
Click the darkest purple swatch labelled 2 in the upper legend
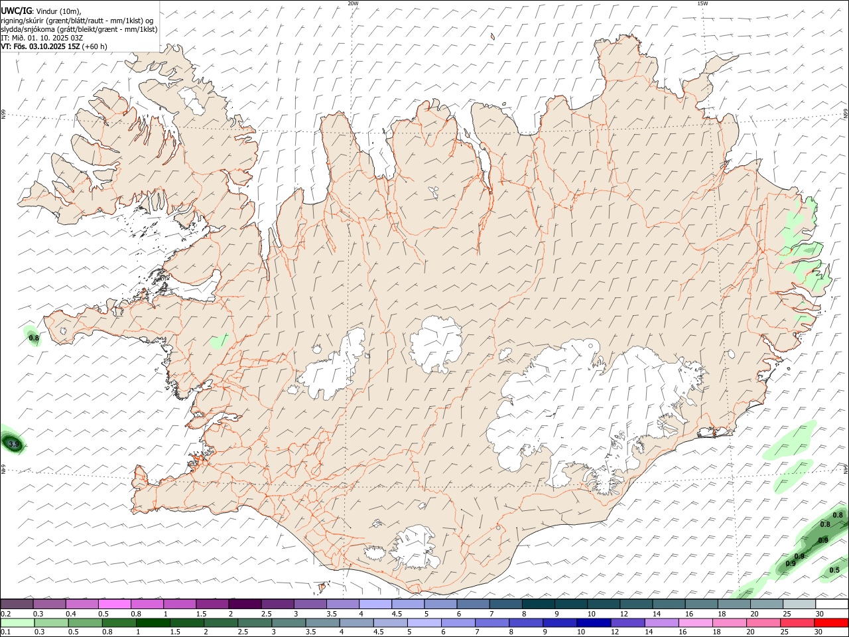(245, 604)
